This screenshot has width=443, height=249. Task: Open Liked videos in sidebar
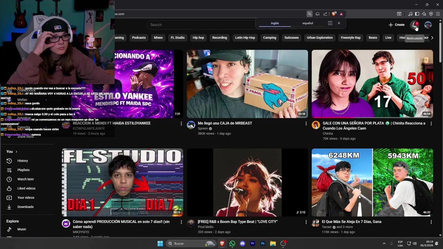tap(27, 188)
